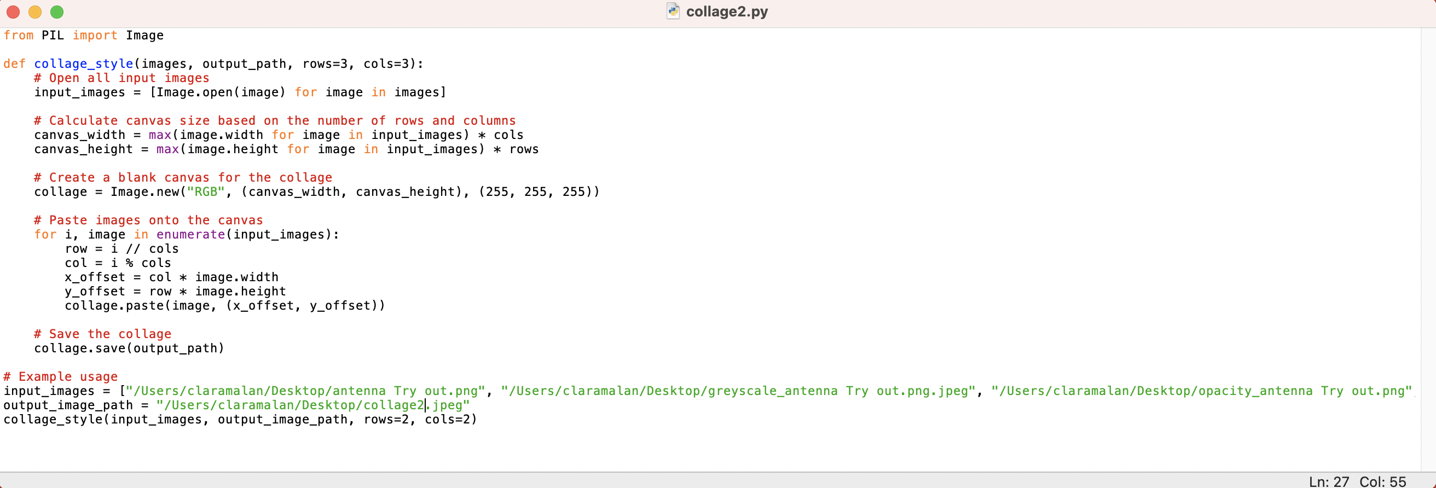Image resolution: width=1436 pixels, height=488 pixels.
Task: Place cursor in canvas_width assignment line
Action: pos(279,135)
